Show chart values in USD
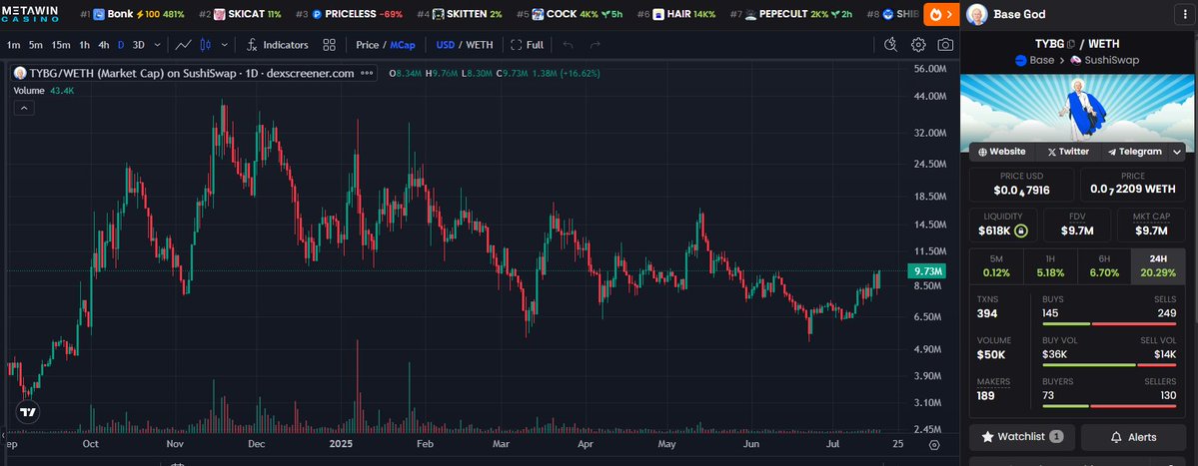The width and height of the screenshot is (1198, 466). pyautogui.click(x=446, y=45)
